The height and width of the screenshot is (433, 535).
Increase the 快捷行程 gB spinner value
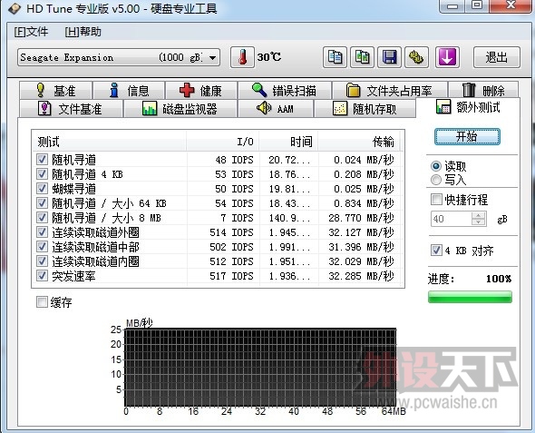coord(479,216)
